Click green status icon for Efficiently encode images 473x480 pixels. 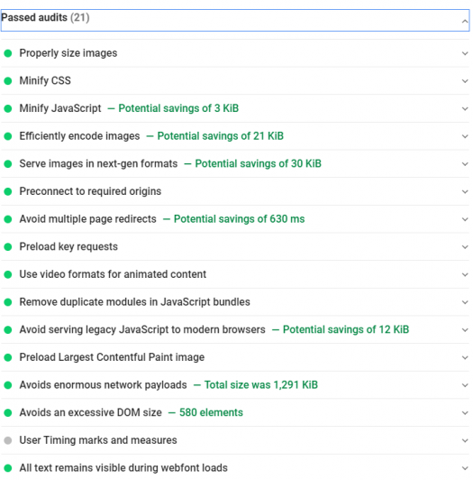pos(8,136)
